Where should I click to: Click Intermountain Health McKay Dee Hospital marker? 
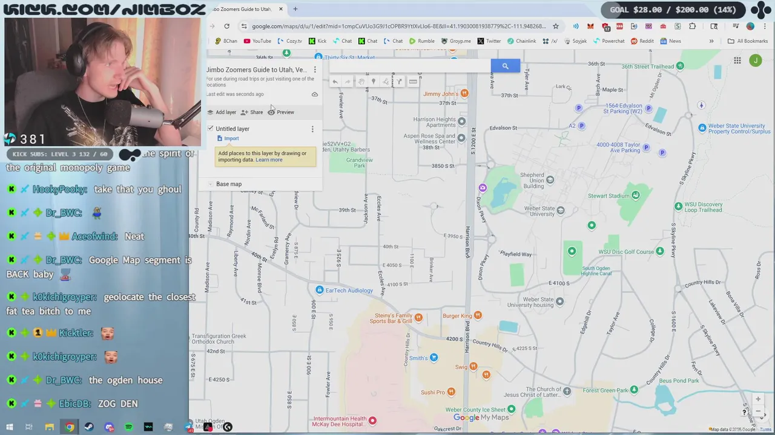coord(372,420)
